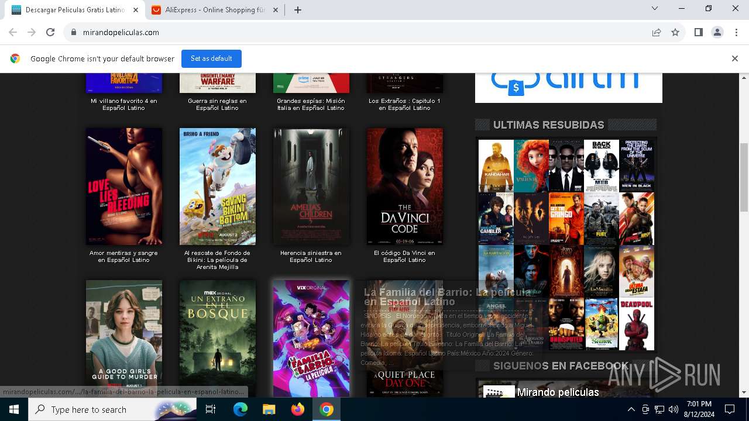Open Kandahar thumbnail in Ultimas Resubidas
This screenshot has height=421, width=749.
point(496,165)
